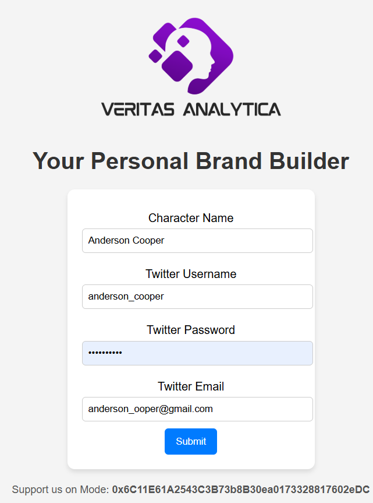The image size is (373, 503).
Task: Click the Your Personal Brand Builder heading
Action: click(x=191, y=161)
